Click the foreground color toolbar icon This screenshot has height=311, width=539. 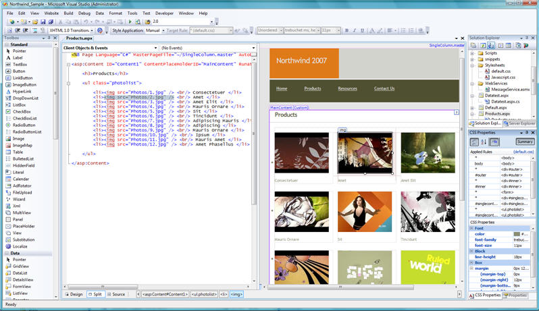click(x=372, y=30)
